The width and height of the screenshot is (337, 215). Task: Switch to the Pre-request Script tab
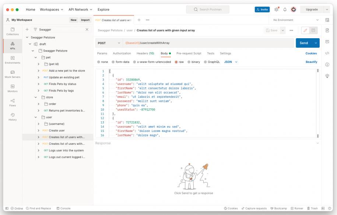[189, 53]
